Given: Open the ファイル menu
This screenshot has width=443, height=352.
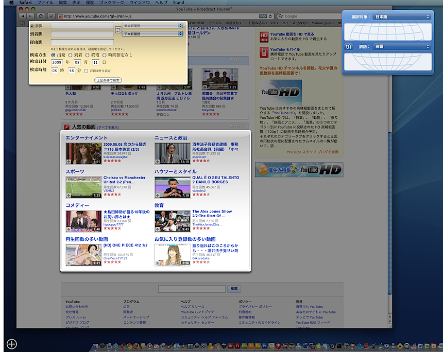Looking at the screenshot, I should (x=45, y=3).
